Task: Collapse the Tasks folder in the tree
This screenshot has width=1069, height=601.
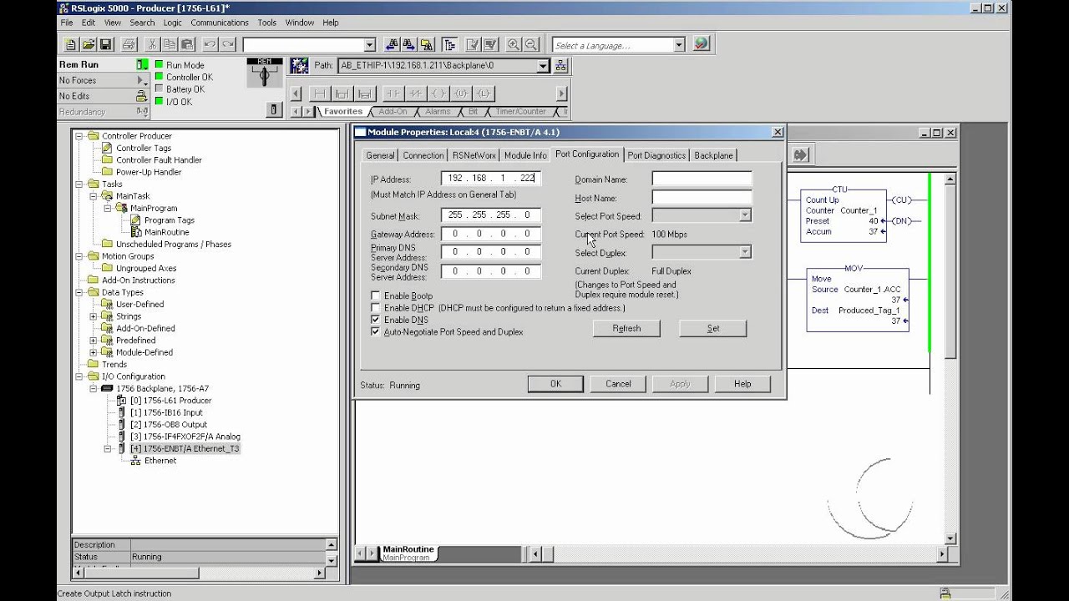Action: [x=79, y=184]
